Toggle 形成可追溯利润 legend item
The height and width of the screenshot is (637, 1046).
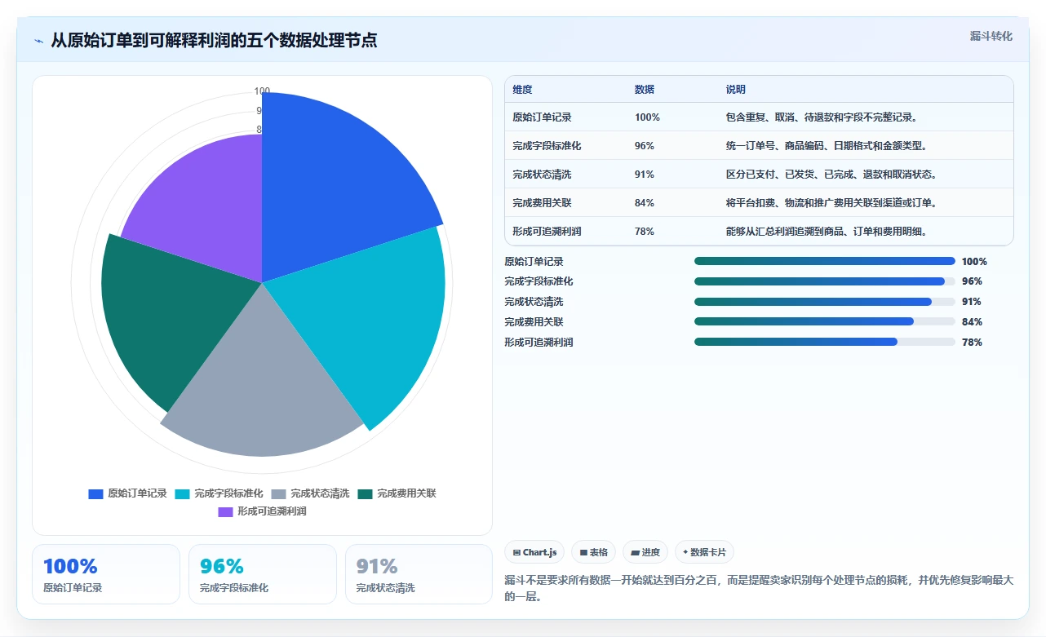pyautogui.click(x=262, y=511)
